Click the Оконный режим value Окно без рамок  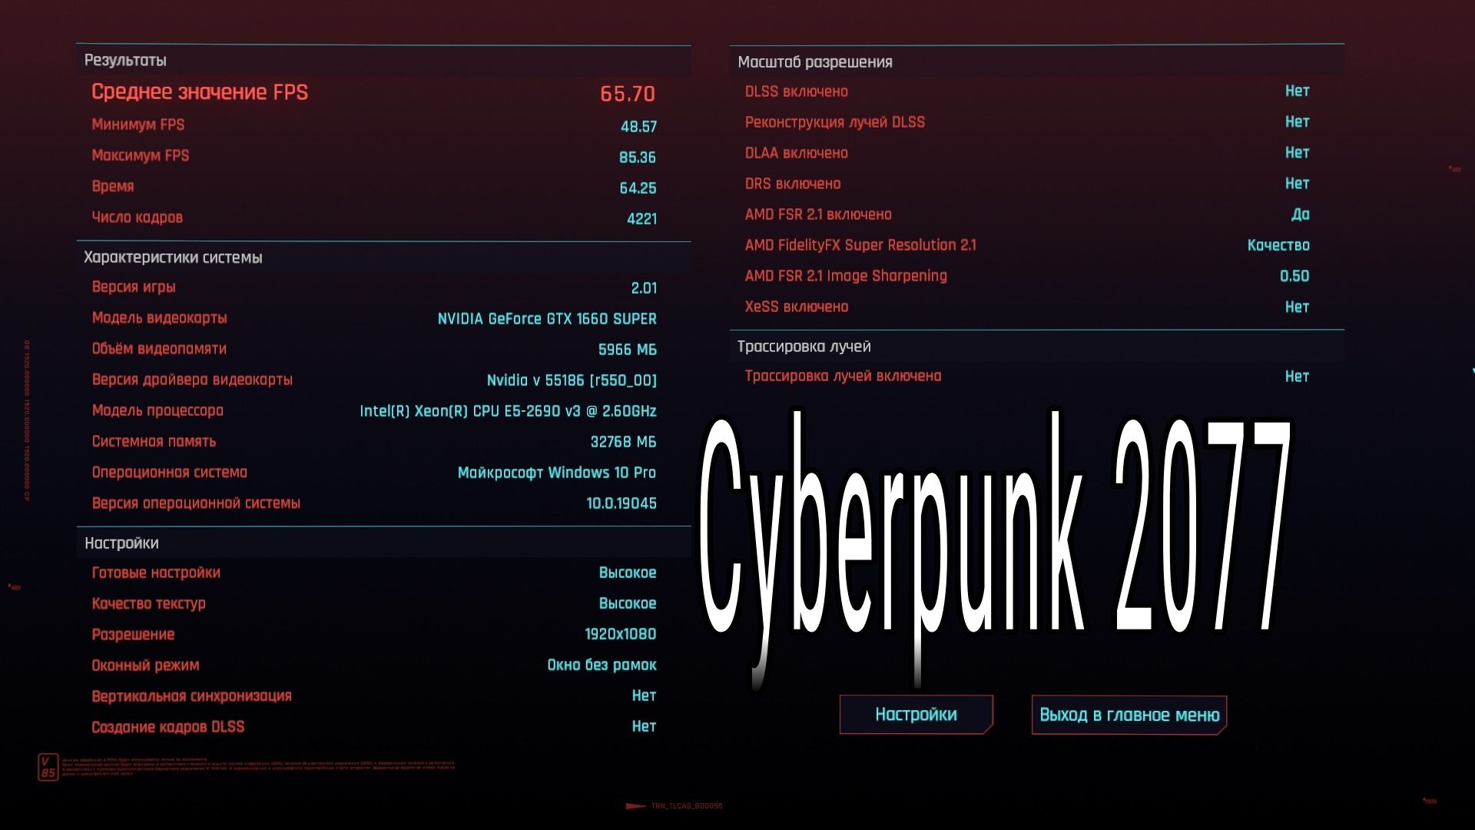pyautogui.click(x=602, y=665)
